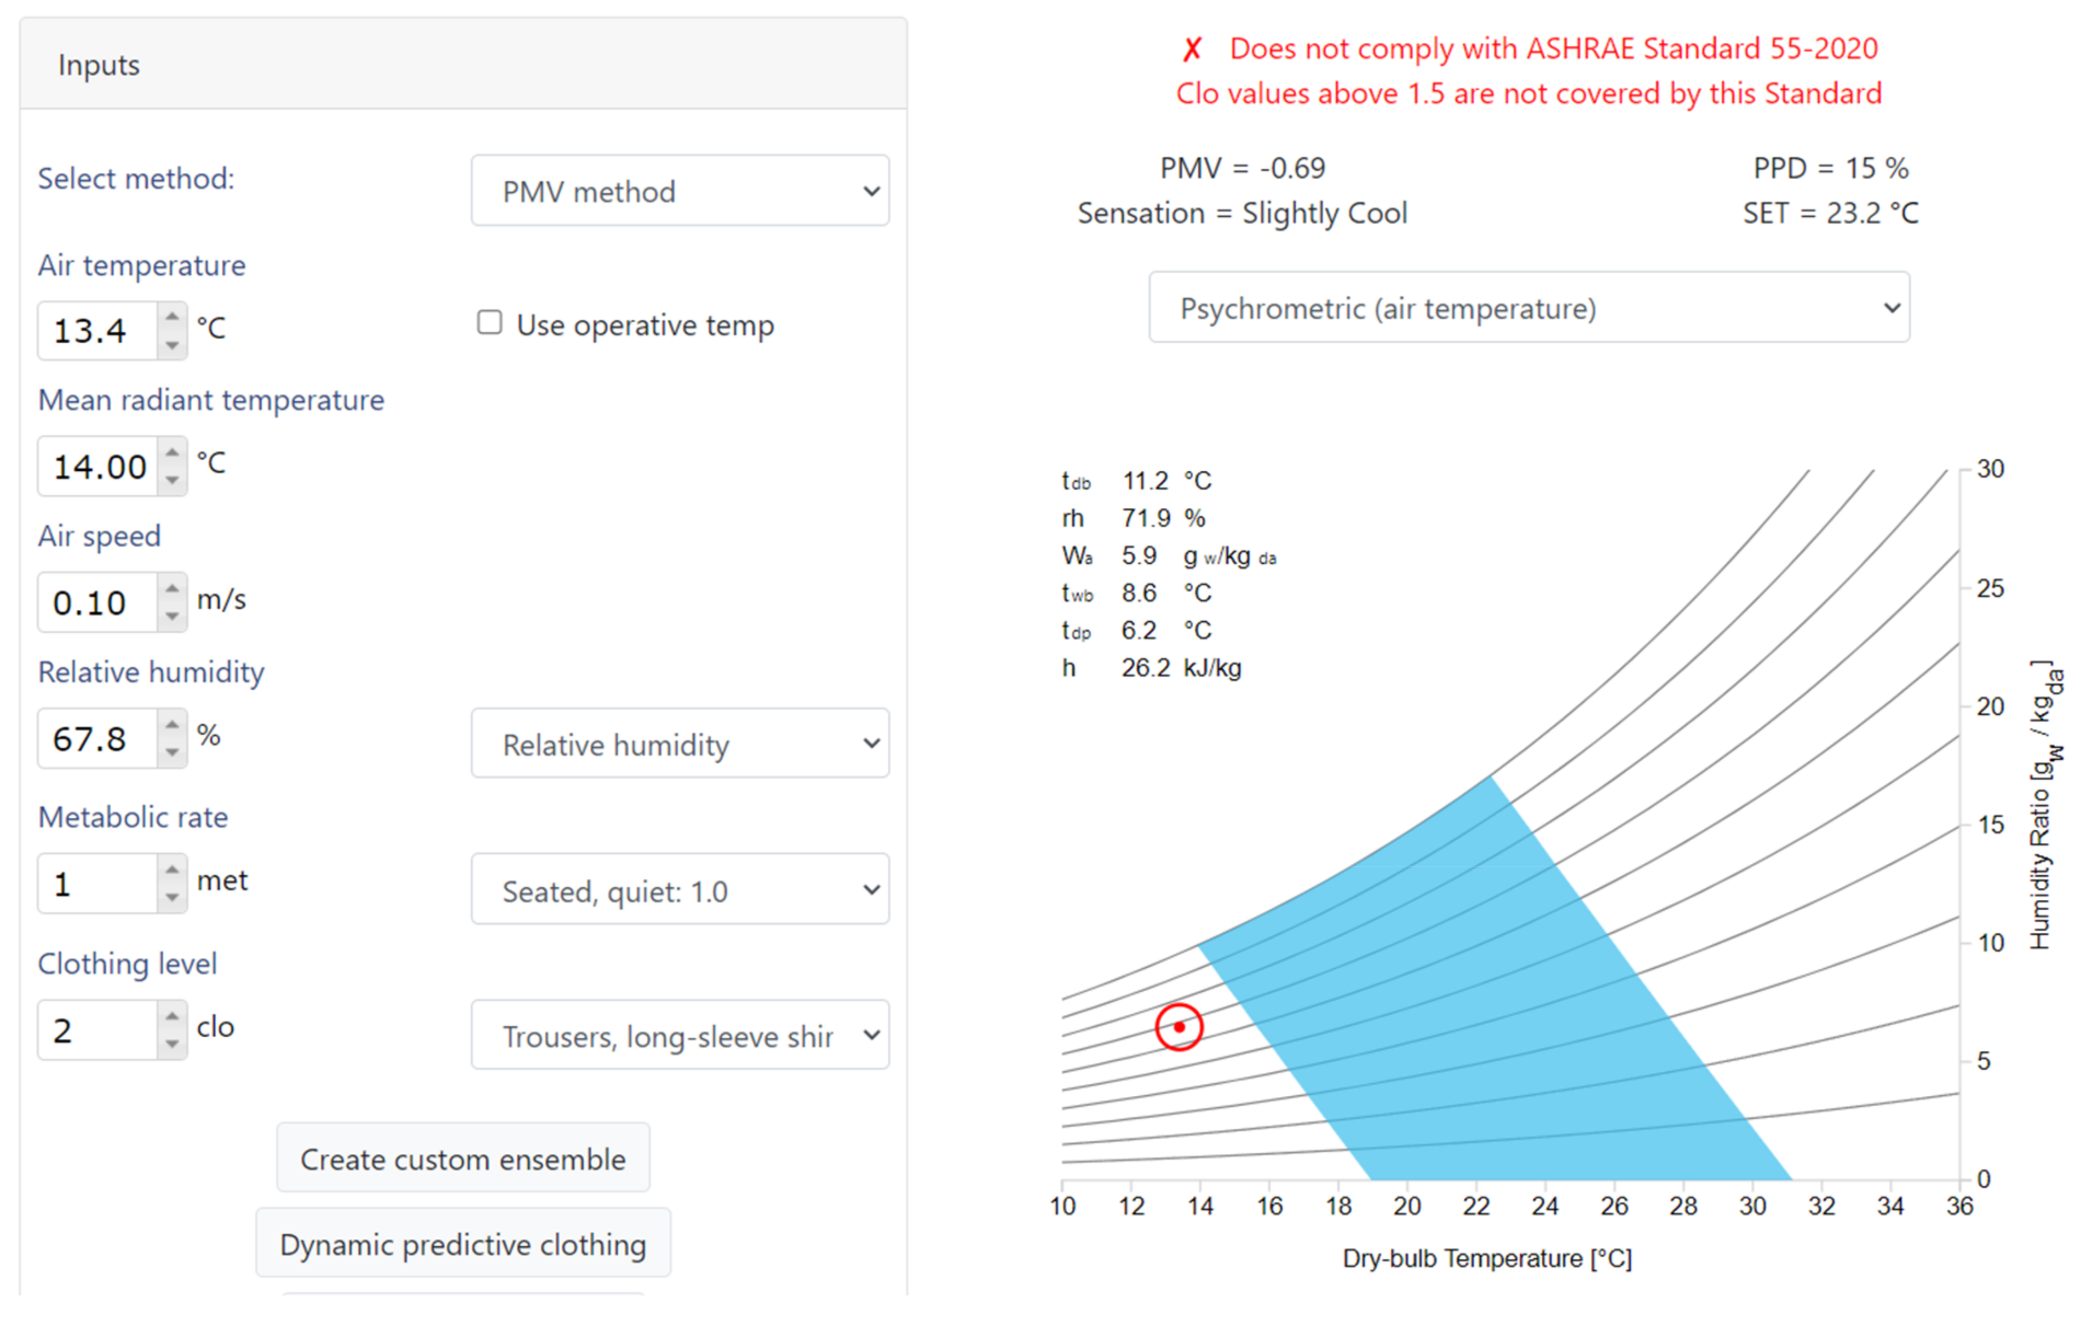2081x1318 pixels.
Task: Open the Relative humidity type dropdown
Action: coord(679,744)
